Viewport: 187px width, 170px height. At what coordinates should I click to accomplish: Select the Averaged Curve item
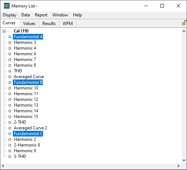click(x=29, y=77)
